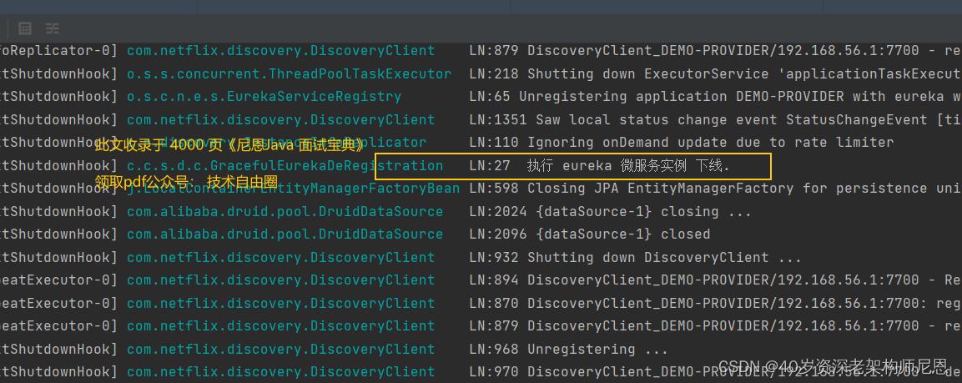The height and width of the screenshot is (383, 962).
Task: Select DiscoveryClient logger on the LN:1351 line
Action: coord(280,119)
